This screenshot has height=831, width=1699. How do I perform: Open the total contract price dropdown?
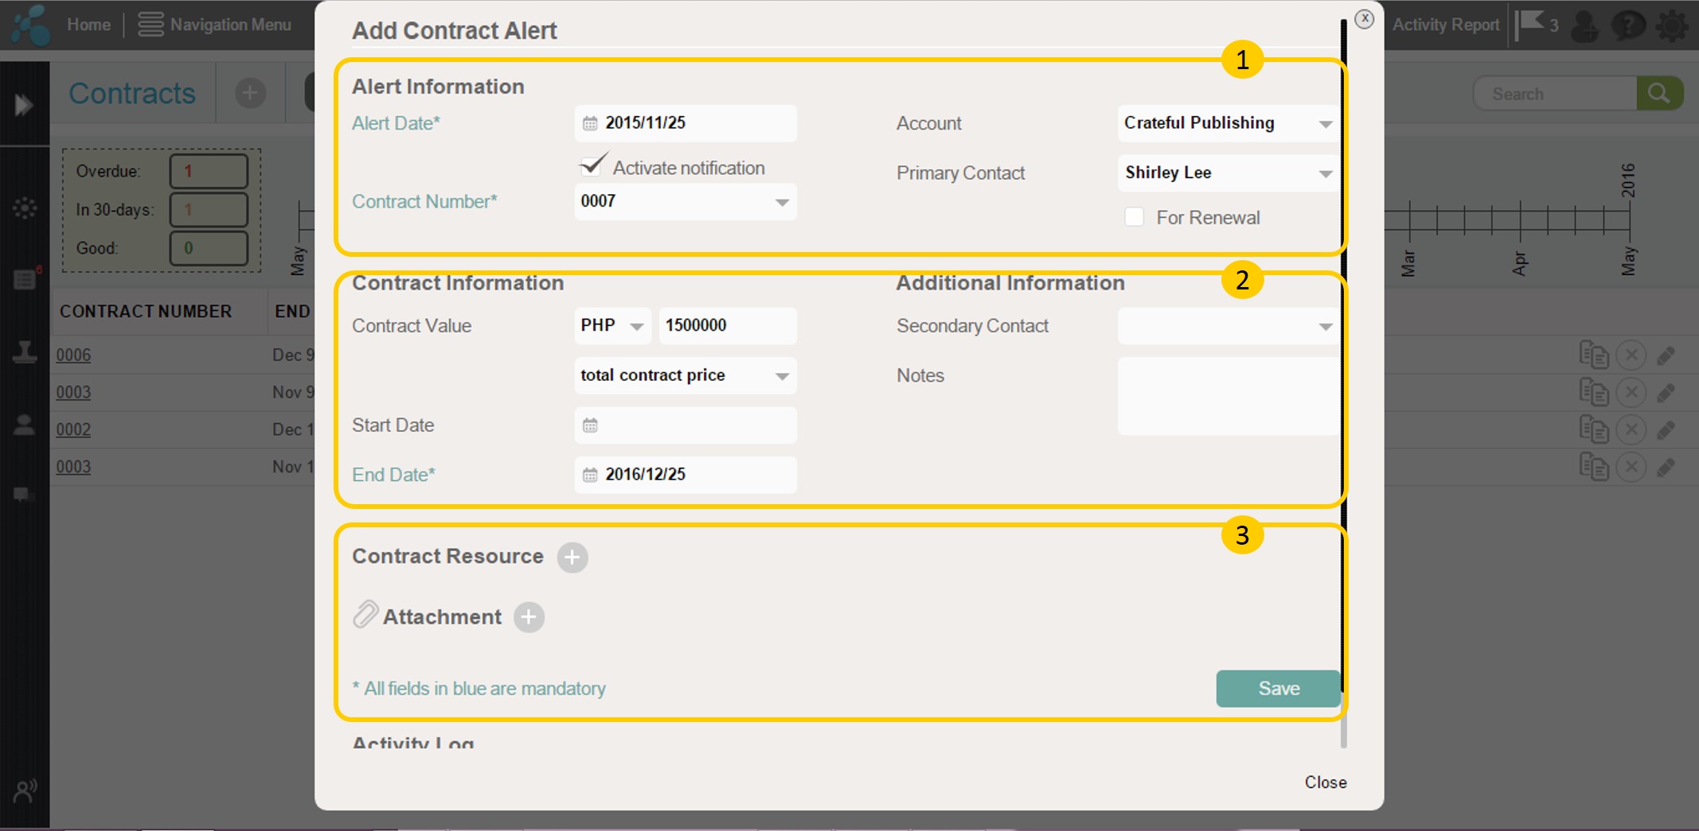[x=685, y=375]
